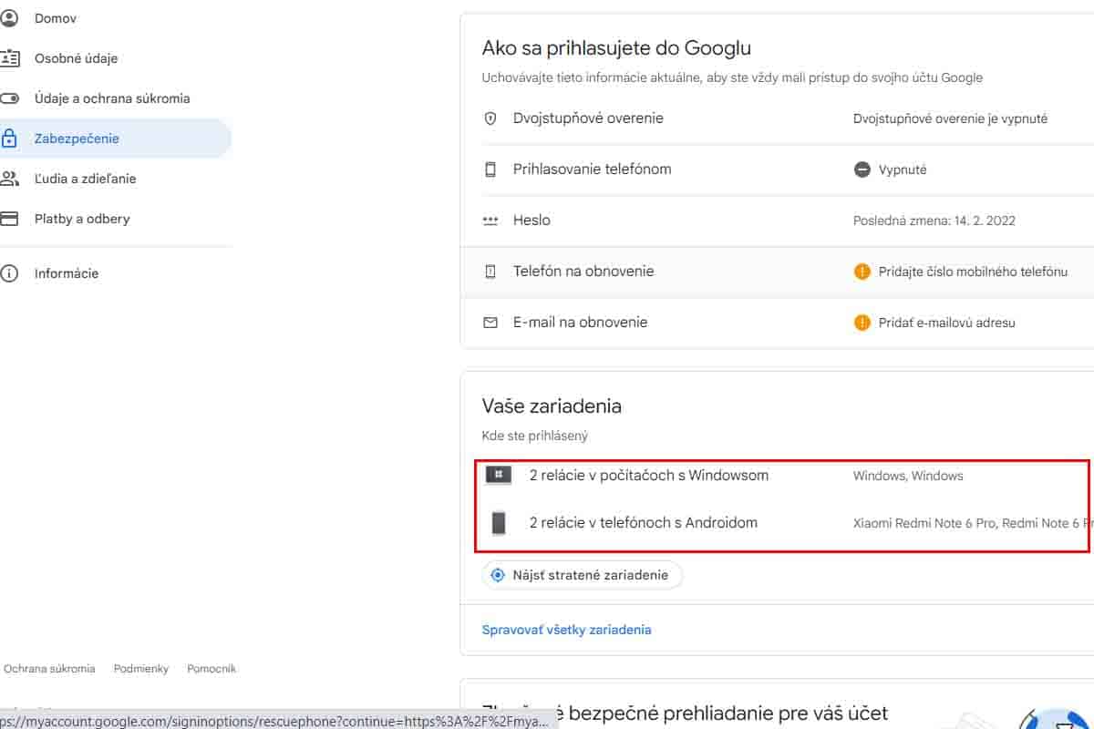Click the Domov profile icon
This screenshot has height=729, width=1094.
[9, 17]
